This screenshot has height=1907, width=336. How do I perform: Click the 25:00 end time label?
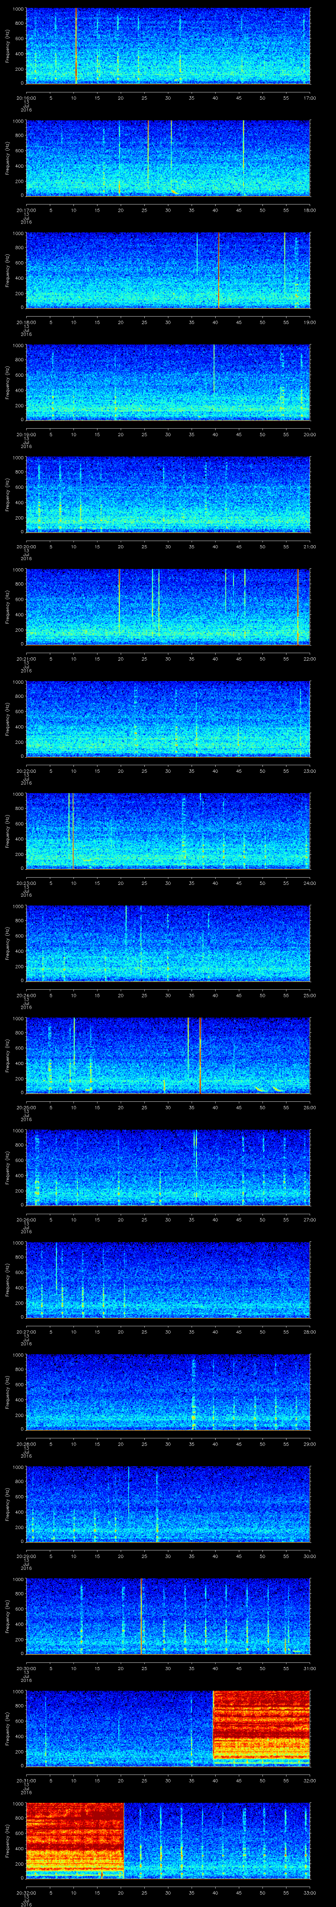[x=310, y=995]
